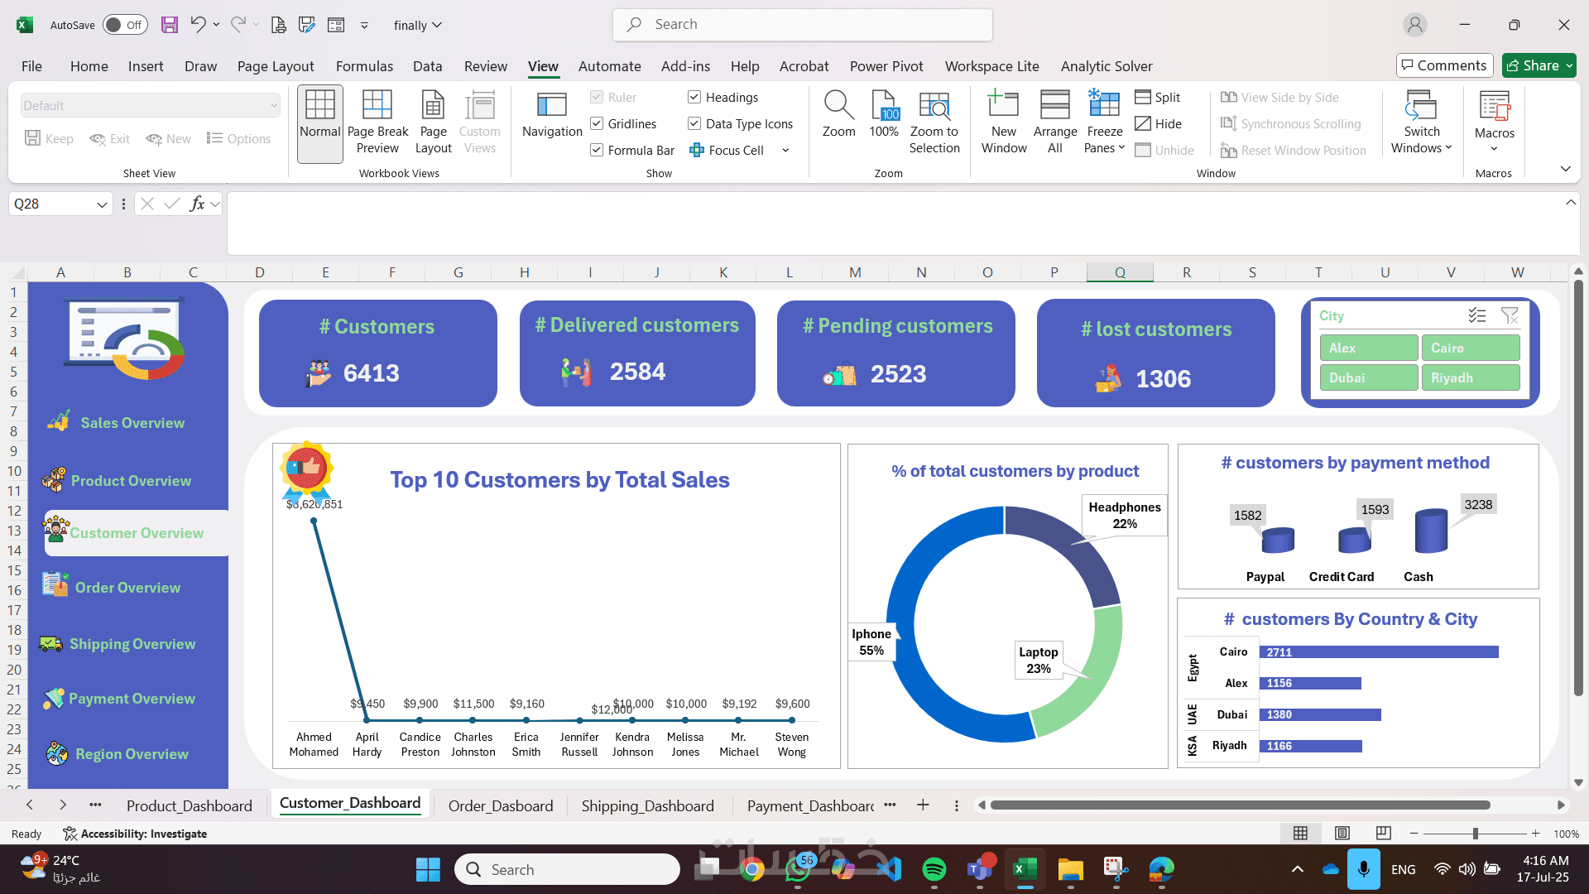Clear the City slicer filter
1589x894 pixels.
(1510, 315)
